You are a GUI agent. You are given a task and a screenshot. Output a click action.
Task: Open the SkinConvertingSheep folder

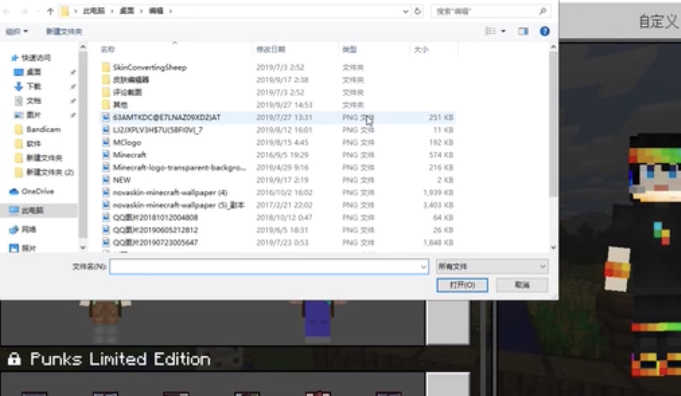point(149,68)
